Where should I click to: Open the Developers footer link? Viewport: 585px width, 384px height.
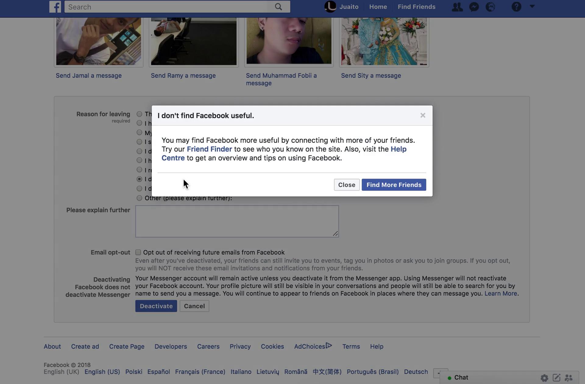(171, 347)
